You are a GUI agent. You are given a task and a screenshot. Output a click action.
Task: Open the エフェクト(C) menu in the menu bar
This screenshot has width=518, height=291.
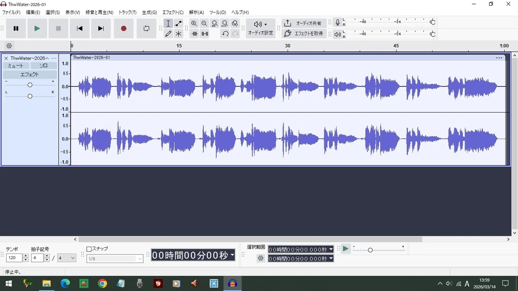(x=173, y=13)
